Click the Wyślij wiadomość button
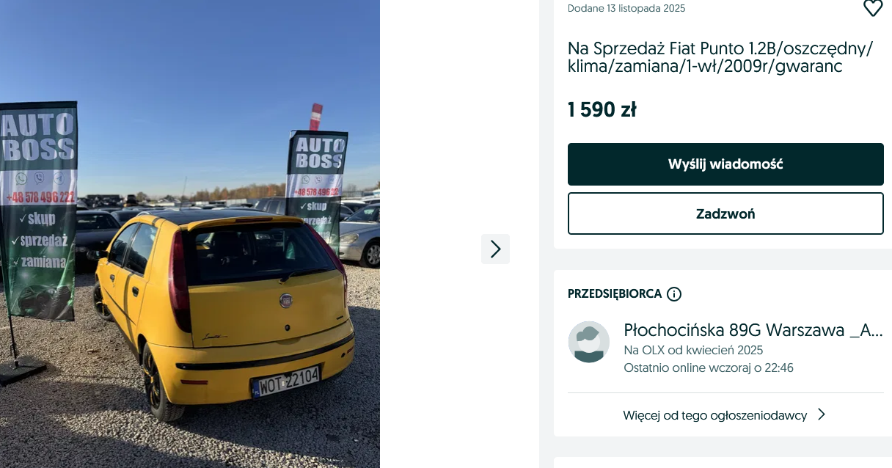 pos(725,164)
